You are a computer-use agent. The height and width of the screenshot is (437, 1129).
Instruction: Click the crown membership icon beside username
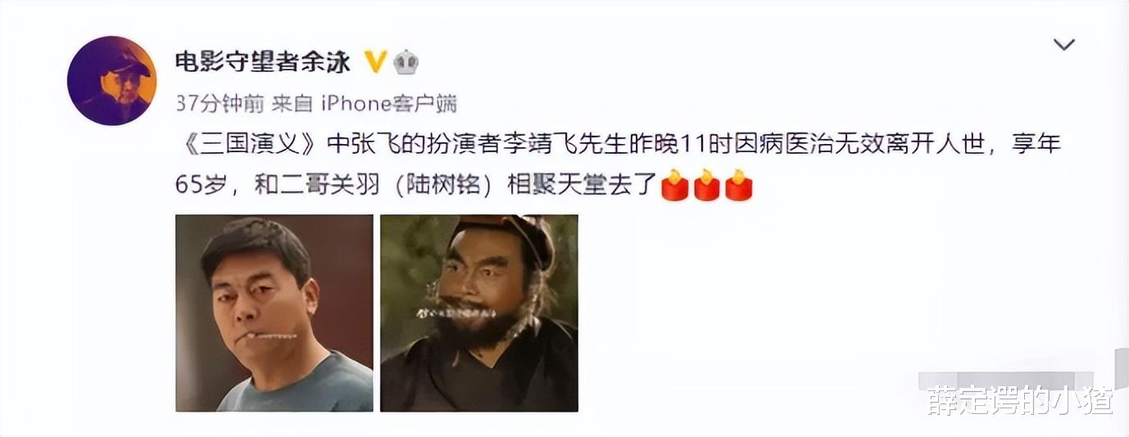(406, 62)
